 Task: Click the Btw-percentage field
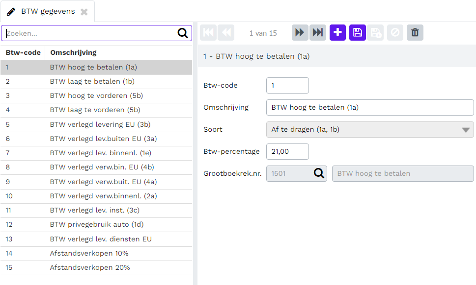point(287,152)
